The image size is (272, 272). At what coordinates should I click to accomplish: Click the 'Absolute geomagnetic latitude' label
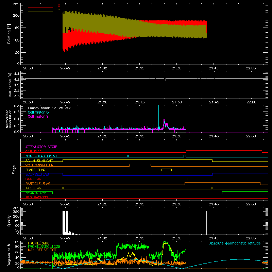click(x=235, y=243)
